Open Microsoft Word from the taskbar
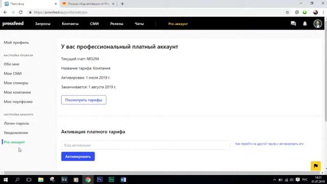 coord(123,179)
